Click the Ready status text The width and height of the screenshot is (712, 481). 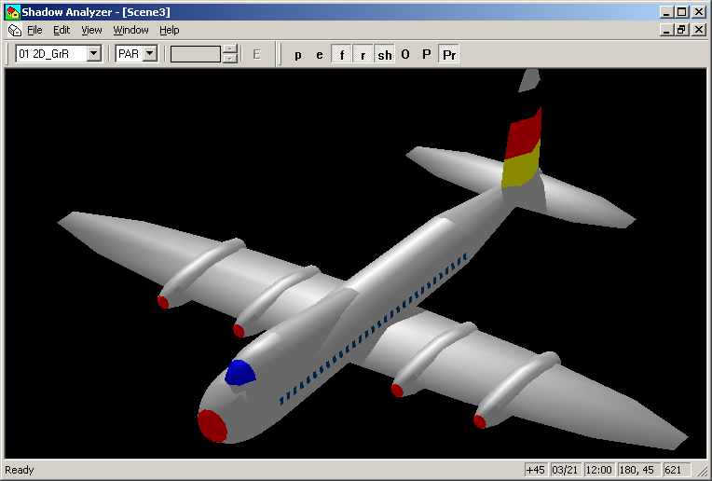20,470
